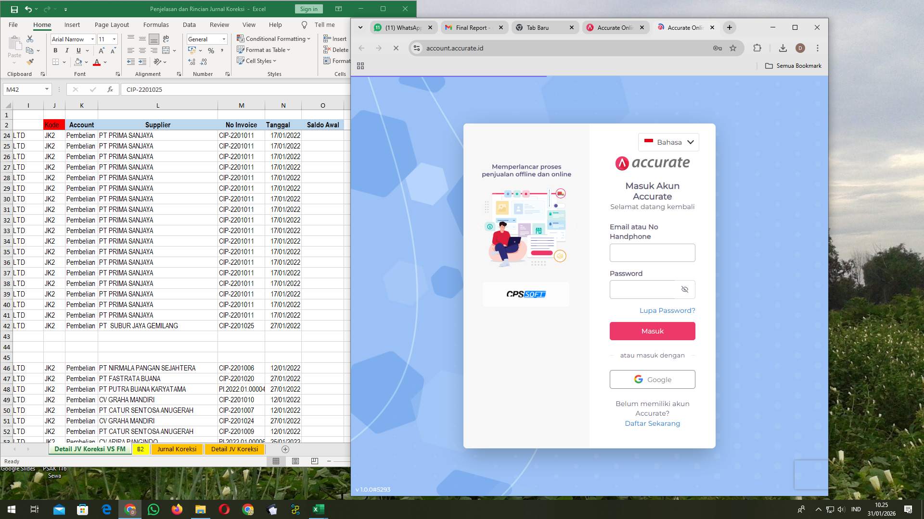924x519 pixels.
Task: Select the Bold formatting icon
Action: 55,50
